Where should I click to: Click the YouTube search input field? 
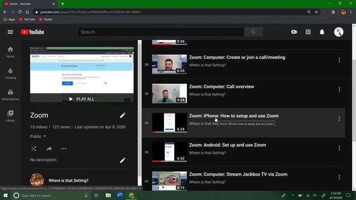pos(161,32)
